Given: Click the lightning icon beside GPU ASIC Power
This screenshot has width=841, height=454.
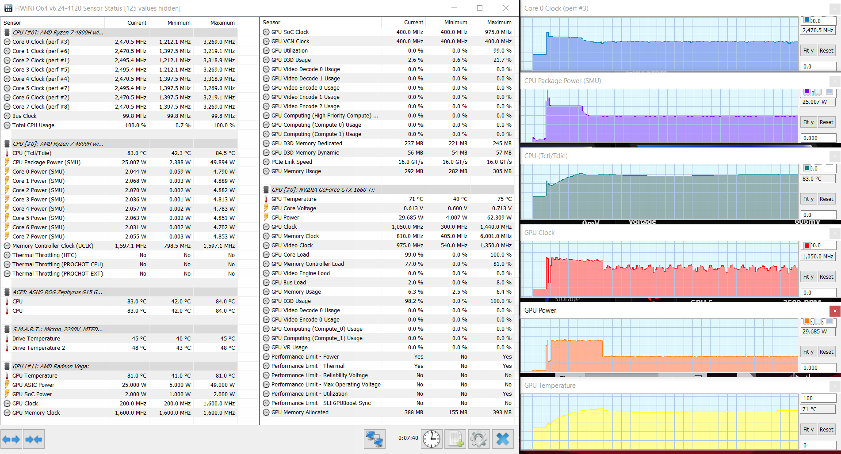Looking at the screenshot, I should (7, 385).
